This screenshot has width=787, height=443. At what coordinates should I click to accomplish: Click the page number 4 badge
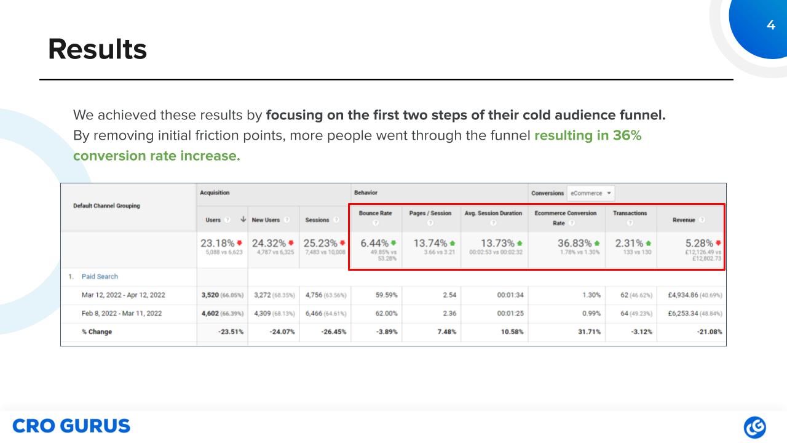click(771, 25)
